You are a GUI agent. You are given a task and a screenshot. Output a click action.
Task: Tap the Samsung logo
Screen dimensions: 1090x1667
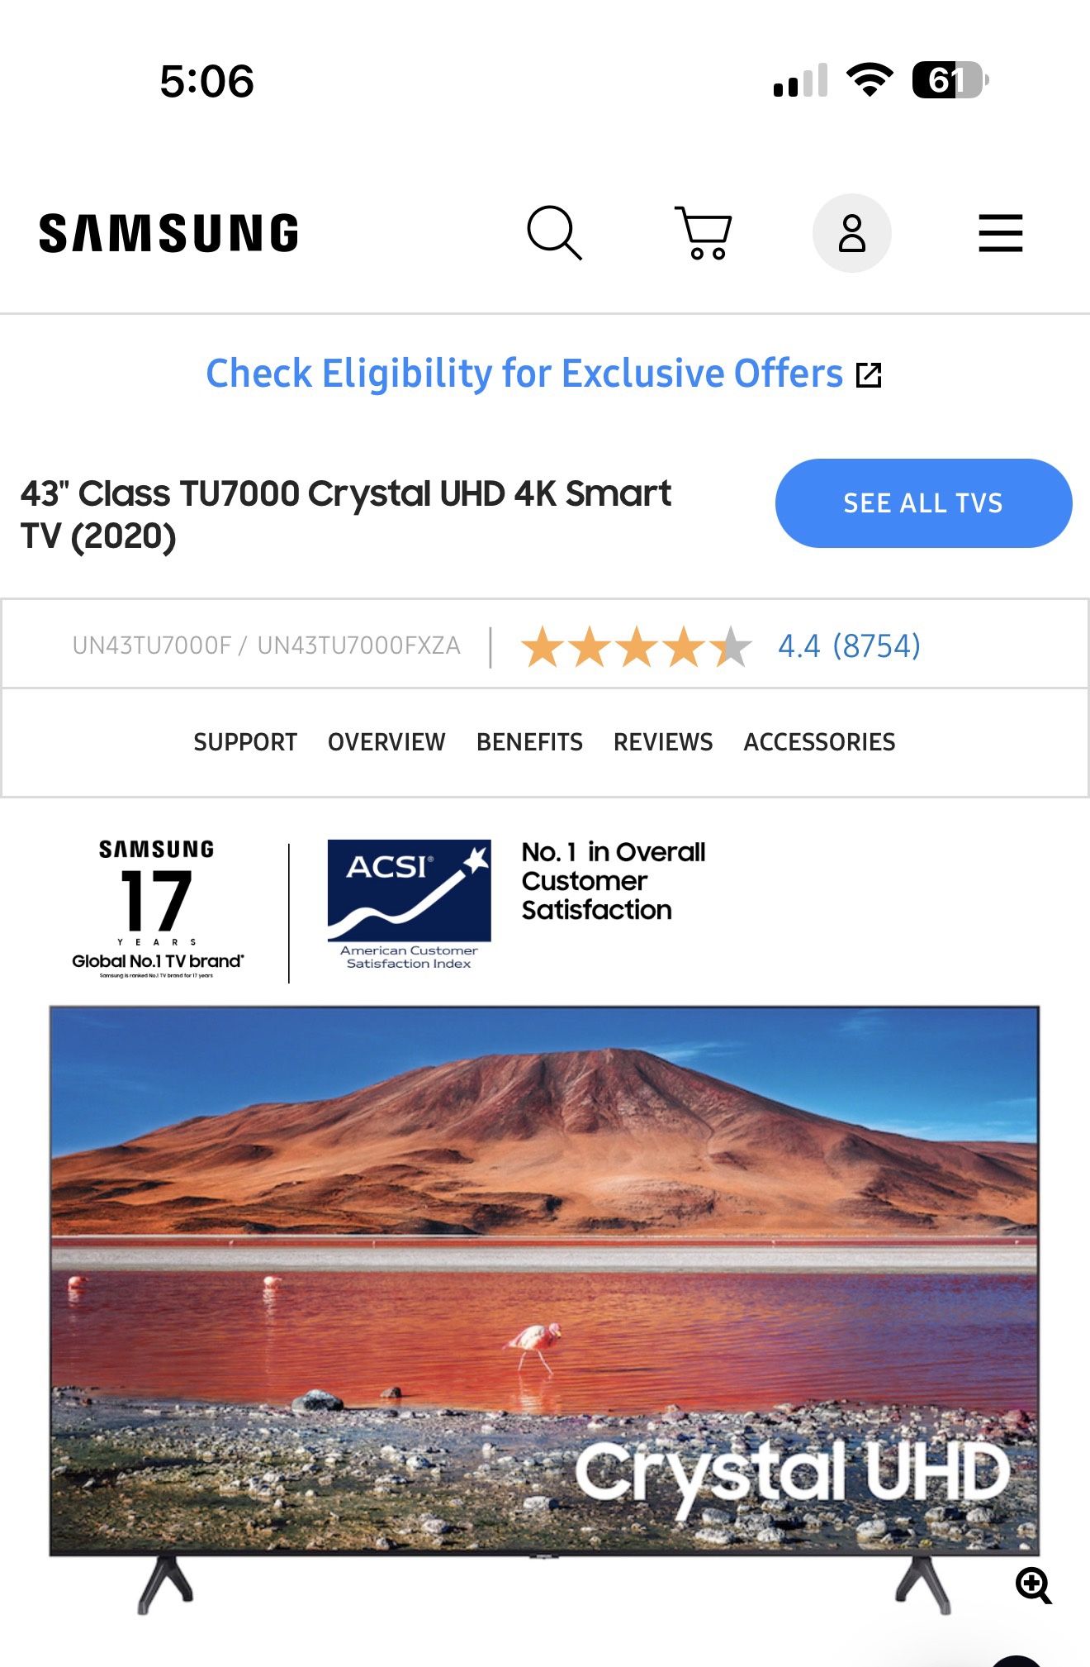(169, 233)
